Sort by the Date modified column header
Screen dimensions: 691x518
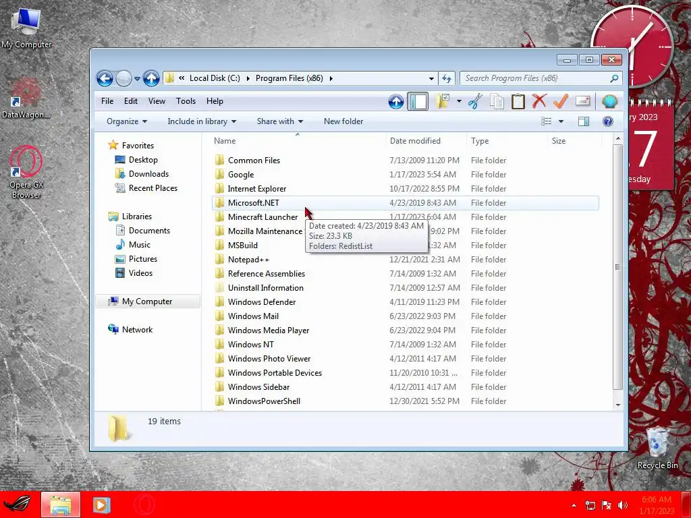[426, 140]
